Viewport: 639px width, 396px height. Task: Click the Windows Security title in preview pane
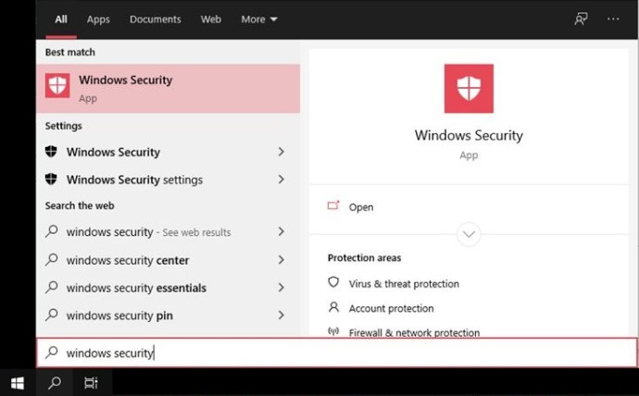[x=469, y=135]
